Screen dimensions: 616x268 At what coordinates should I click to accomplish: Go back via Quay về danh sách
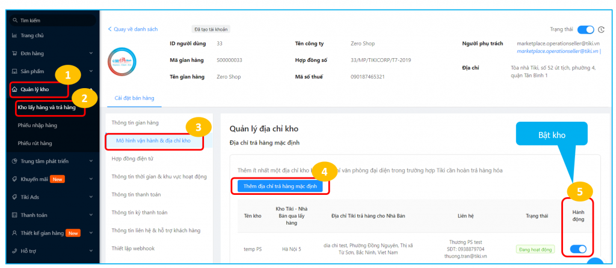(133, 29)
